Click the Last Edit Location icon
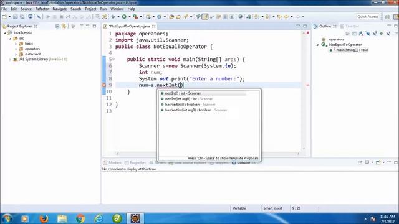Screen dimensions: 399x224 pyautogui.click(x=279, y=17)
